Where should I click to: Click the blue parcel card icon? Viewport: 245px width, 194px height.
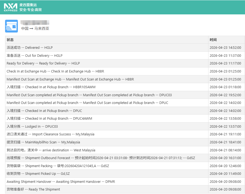11,26
